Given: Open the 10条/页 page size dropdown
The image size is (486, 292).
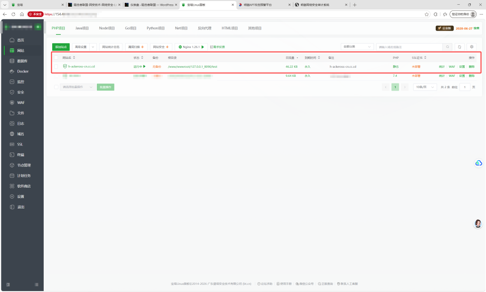Looking at the screenshot, I should [425, 87].
